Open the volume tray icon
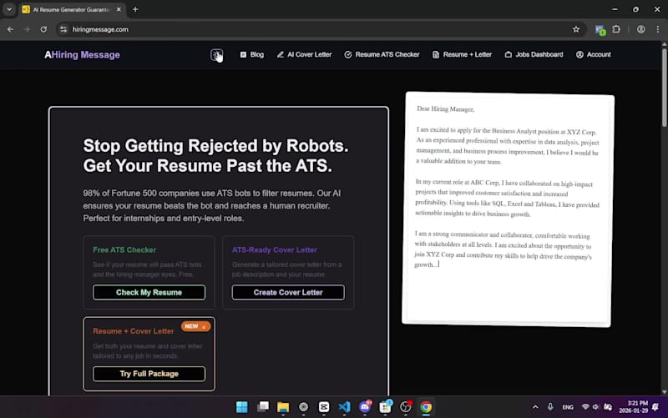 coord(595,407)
